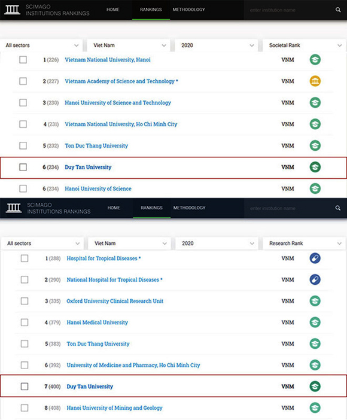
Task: Check the box for Duy Tan University ranked 6 (234)
Action: [23, 167]
